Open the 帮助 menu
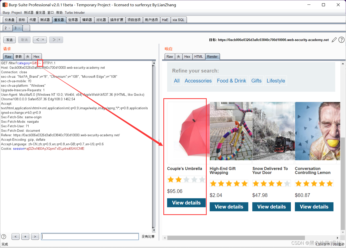This screenshot has height=248, width=346. (x=59, y=13)
